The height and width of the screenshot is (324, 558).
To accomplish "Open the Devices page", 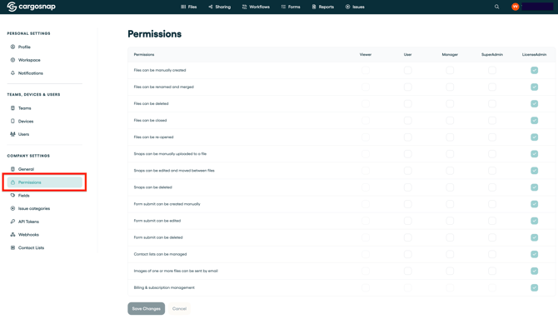I will [26, 121].
